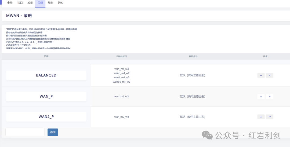Select the WAN_P policy name
Screen dimensions: 290x147
point(46,96)
